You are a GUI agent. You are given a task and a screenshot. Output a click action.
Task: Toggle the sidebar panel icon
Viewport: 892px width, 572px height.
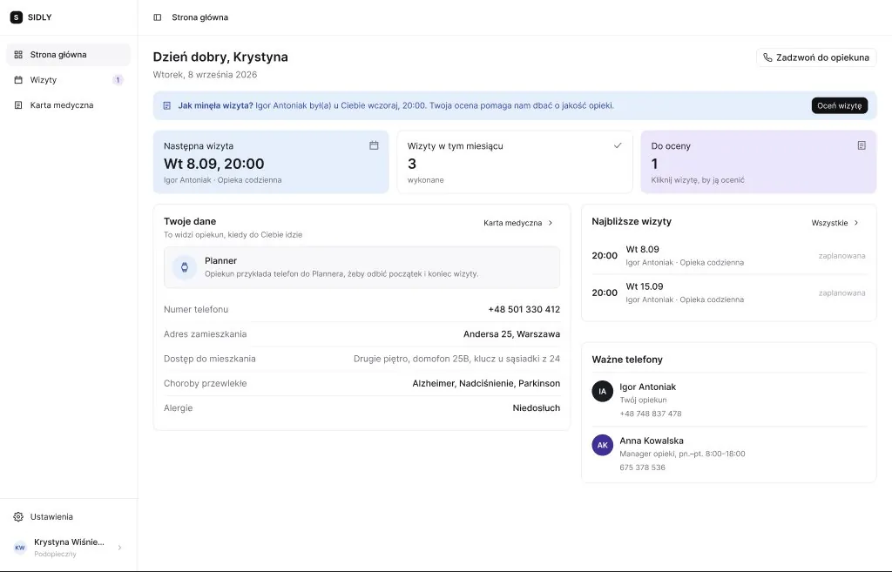[158, 17]
